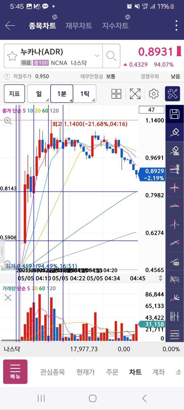Image resolution: width=184 pixels, height=410 pixels.
Task: Select the crosshair line tool
Action: pos(175,188)
